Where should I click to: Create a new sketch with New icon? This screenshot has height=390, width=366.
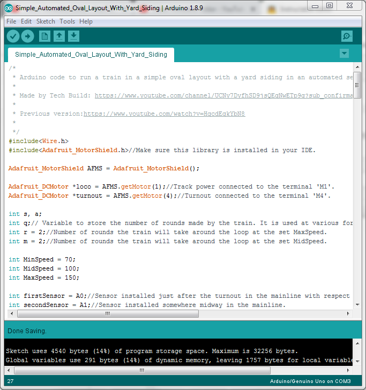[x=45, y=36]
